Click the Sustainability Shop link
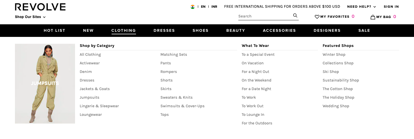The image size is (414, 139). coord(341,80)
